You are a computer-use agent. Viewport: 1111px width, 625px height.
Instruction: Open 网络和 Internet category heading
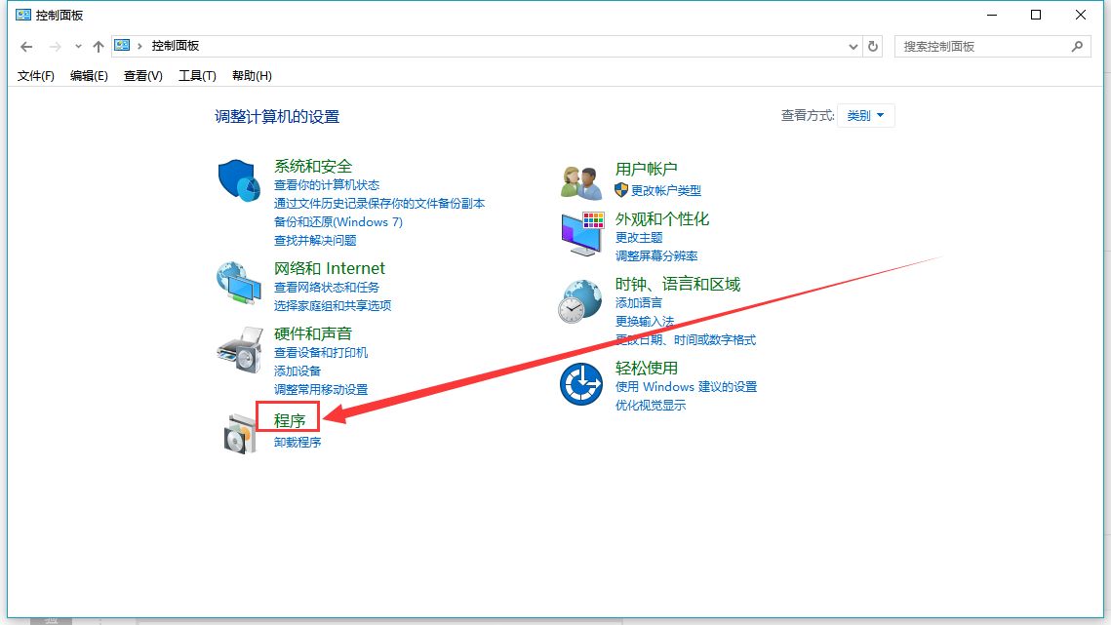tap(330, 268)
